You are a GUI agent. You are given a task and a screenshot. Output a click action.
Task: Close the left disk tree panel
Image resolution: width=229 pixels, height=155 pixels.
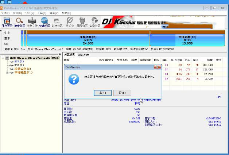point(60,54)
